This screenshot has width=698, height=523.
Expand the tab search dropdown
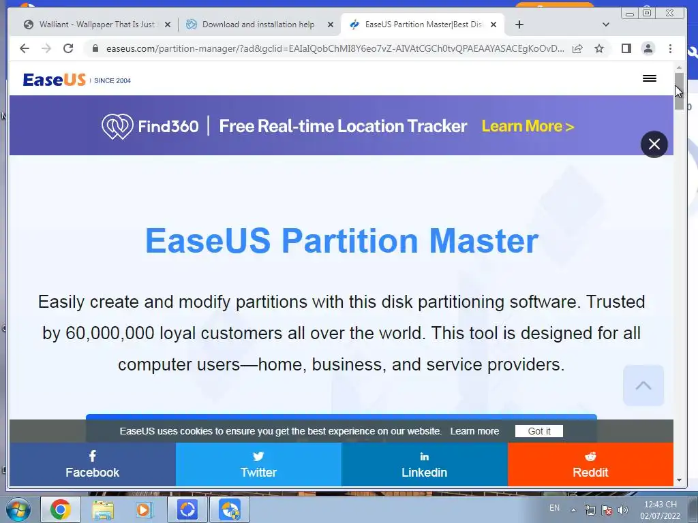[605, 25]
